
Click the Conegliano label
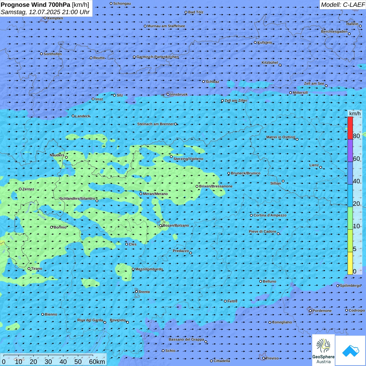pos(282,322)
